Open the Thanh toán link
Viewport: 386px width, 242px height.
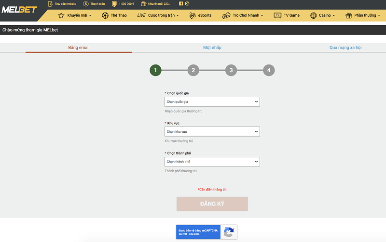point(94,4)
